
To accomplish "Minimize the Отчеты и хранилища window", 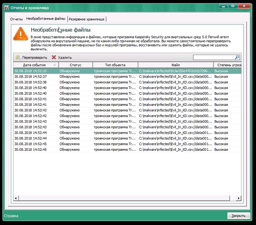I will (223, 6).
